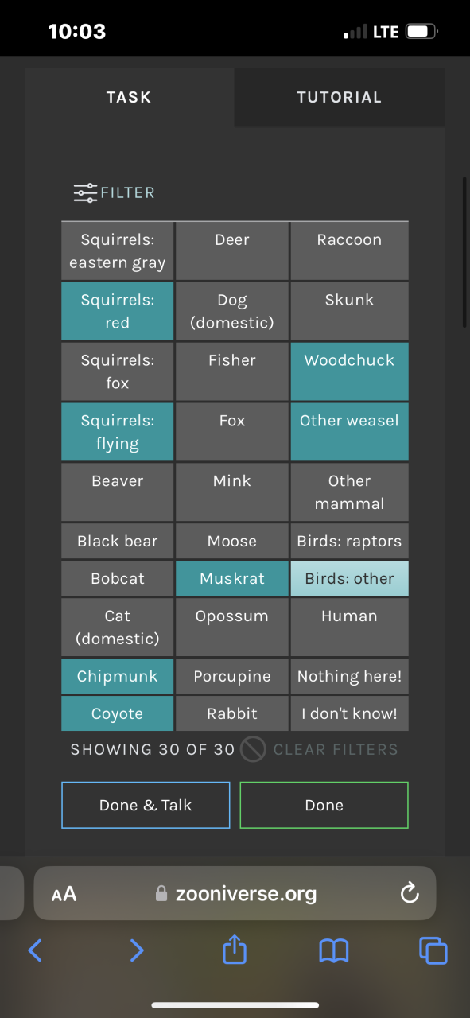Click the Done & Talk button
470x1018 pixels.
click(x=146, y=805)
